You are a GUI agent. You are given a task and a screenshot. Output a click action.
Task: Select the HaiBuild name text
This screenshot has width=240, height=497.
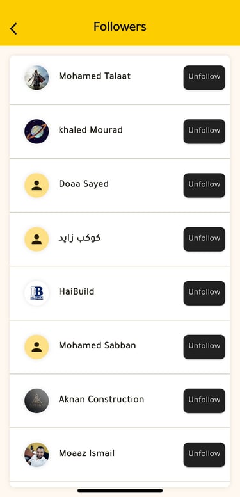pos(76,291)
